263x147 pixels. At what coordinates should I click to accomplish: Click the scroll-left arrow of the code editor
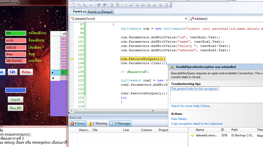coord(72,111)
